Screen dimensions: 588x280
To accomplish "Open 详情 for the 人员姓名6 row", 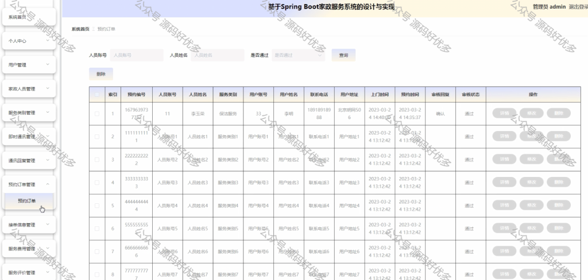I will point(504,251).
